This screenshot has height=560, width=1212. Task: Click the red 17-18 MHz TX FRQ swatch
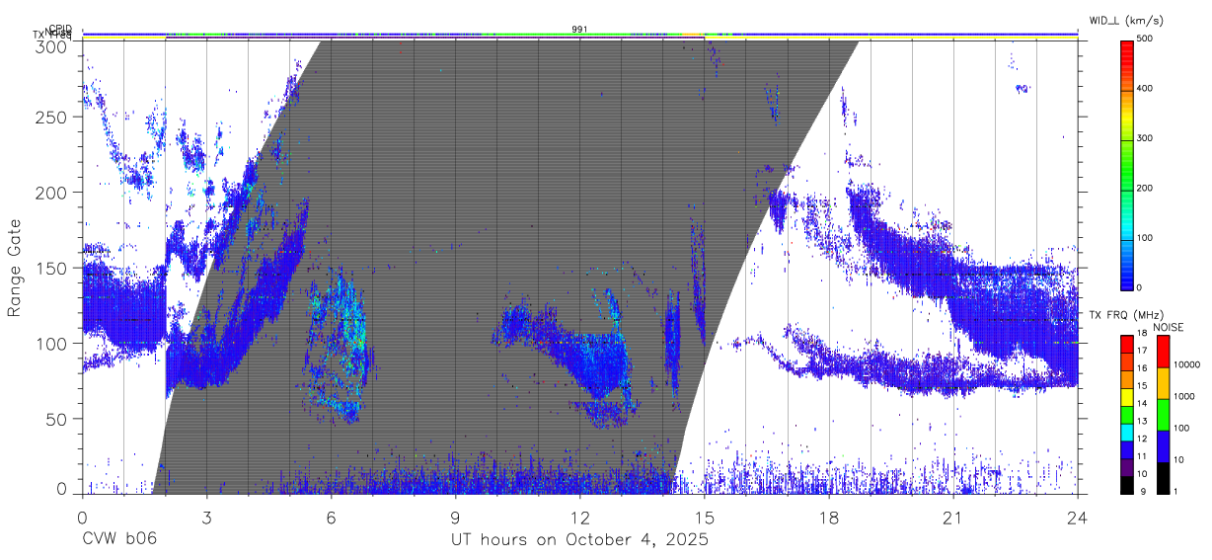click(1126, 344)
